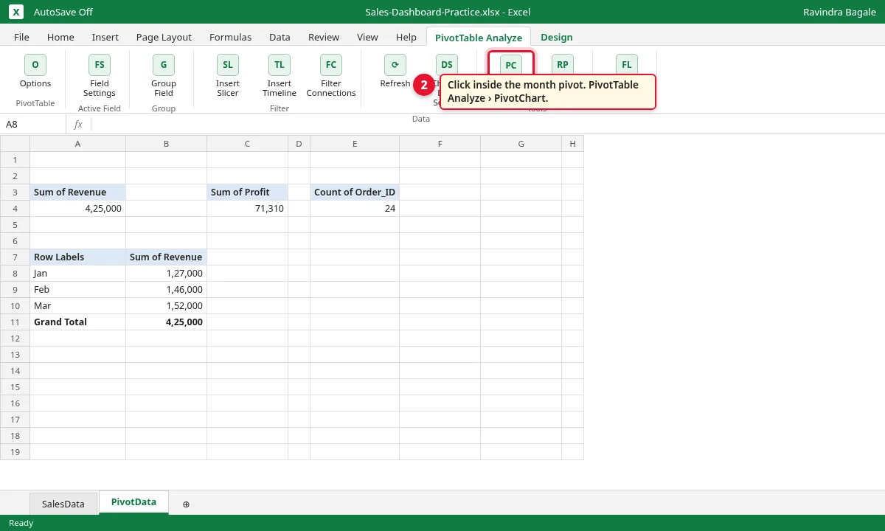Click the 'Ready' status bar text
Image resolution: width=885 pixels, height=531 pixels.
coord(21,523)
